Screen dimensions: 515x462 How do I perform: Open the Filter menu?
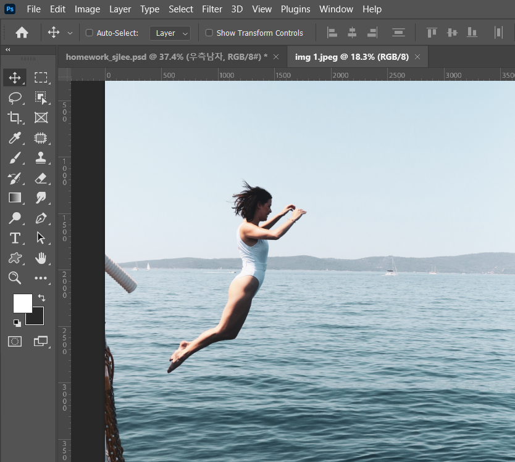tap(212, 9)
